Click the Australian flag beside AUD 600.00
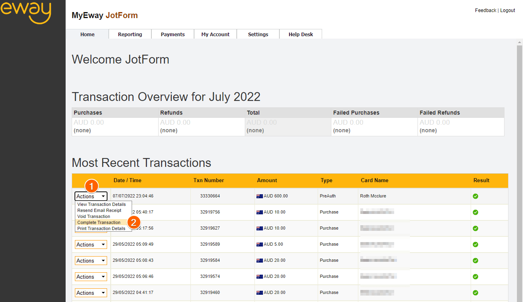The image size is (523, 302). coord(259,196)
